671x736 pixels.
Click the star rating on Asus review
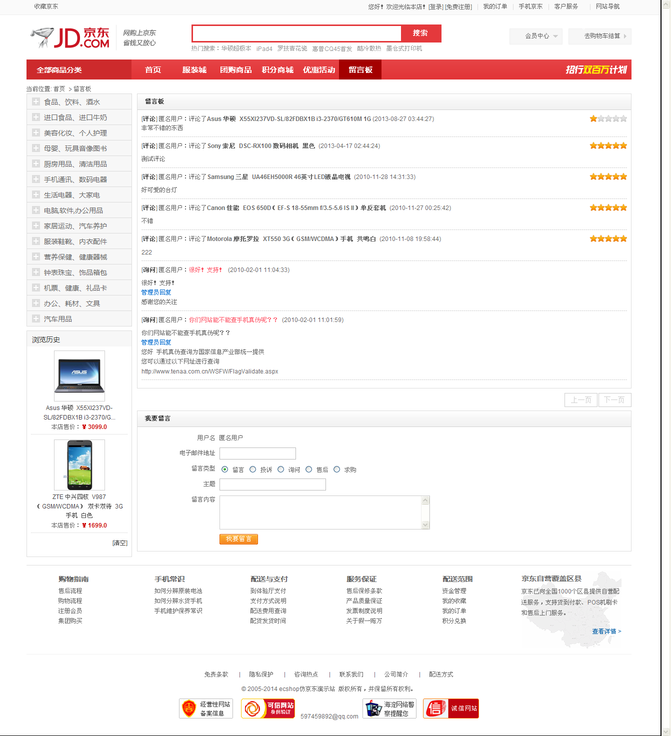607,119
